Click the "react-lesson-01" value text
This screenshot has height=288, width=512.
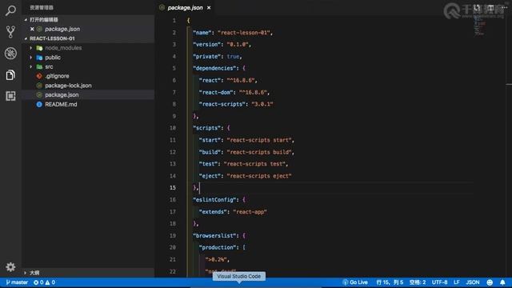pos(243,33)
